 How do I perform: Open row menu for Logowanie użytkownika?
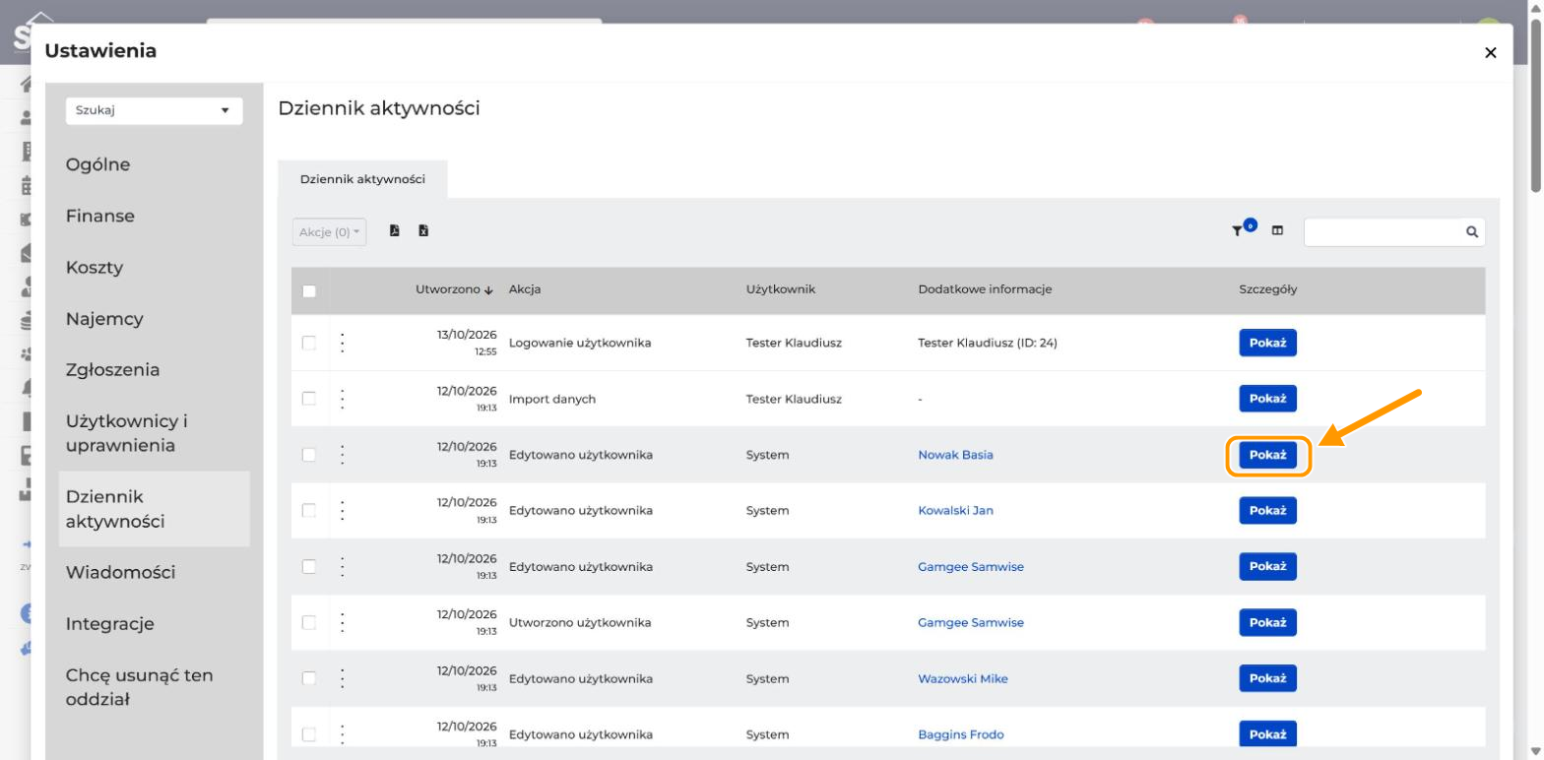point(343,343)
